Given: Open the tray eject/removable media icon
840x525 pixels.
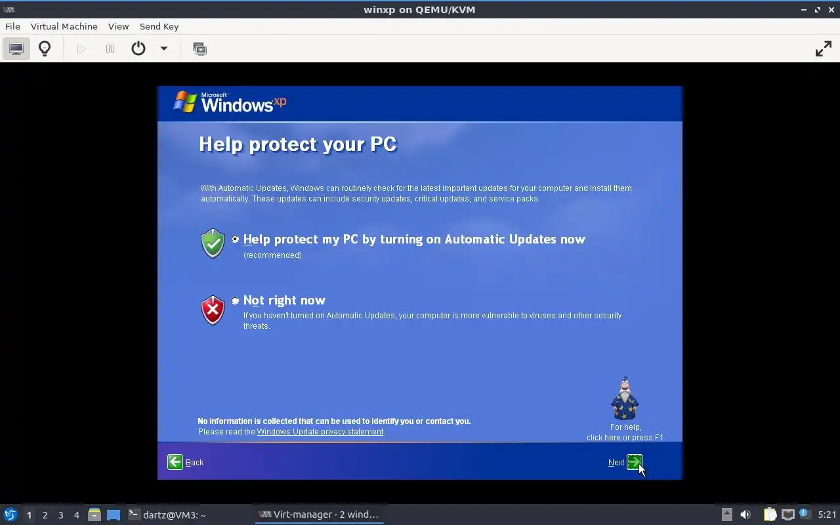Looking at the screenshot, I should coord(726,514).
